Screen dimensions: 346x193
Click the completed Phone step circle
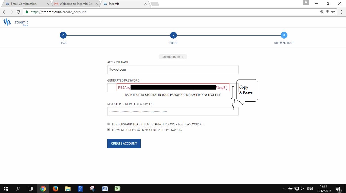click(173, 35)
